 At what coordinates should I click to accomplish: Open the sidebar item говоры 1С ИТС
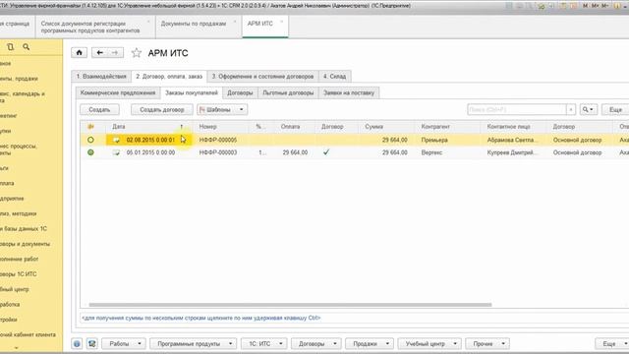19,274
